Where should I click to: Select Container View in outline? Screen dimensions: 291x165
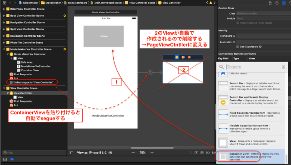point(28,70)
